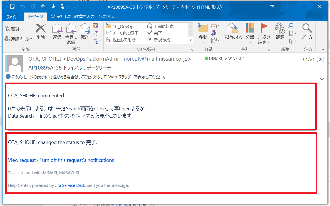Viewport: 330px width, 206px height.
Task: Click info bar to view in web browser
Action: (89, 77)
